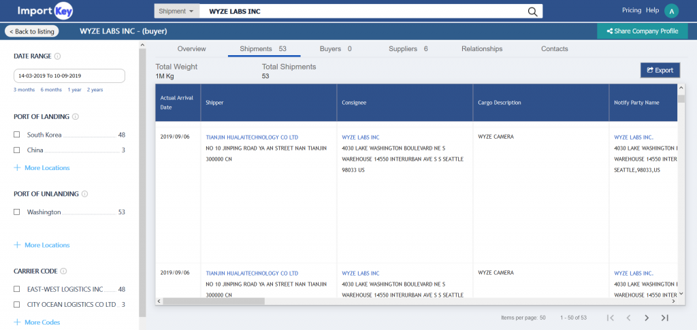Click the Port of Unlanding info icon
The width and height of the screenshot is (697, 330).
(x=85, y=194)
